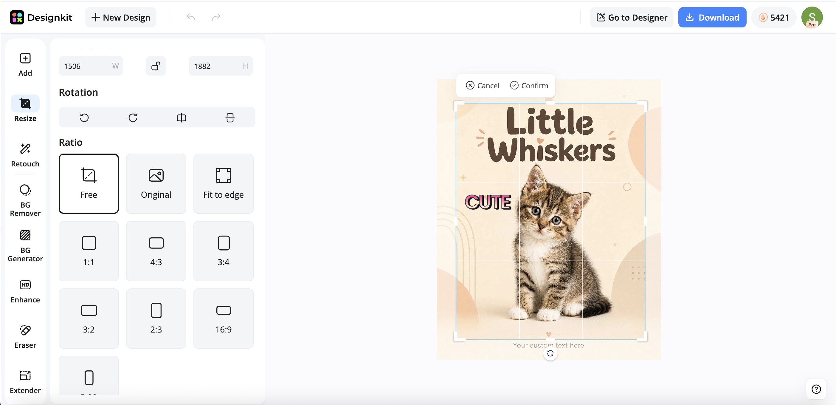Open the help question mark button
Image resolution: width=836 pixels, height=405 pixels.
coord(816,389)
